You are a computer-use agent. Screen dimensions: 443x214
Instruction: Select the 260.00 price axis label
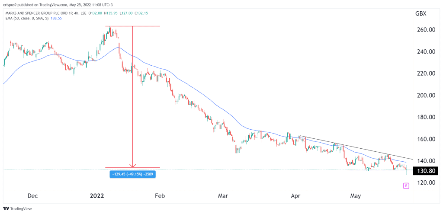[x=426, y=30]
